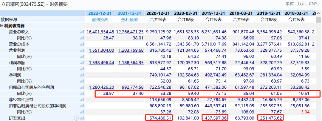Click the vertical scrollbar thumb
The width and height of the screenshot is (322, 121).
(318, 20)
